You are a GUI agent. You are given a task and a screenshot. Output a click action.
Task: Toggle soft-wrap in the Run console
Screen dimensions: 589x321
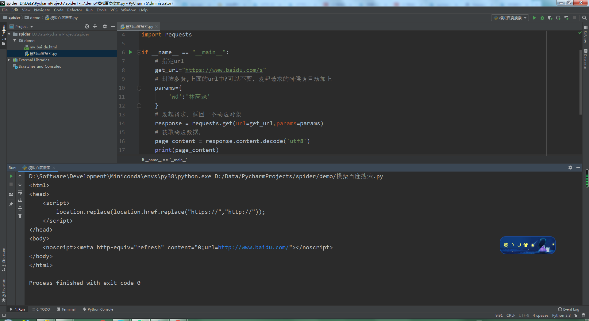[20, 192]
